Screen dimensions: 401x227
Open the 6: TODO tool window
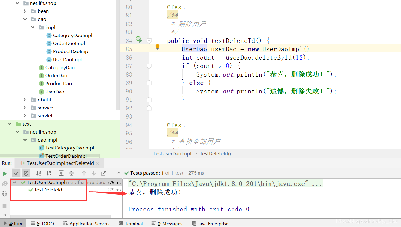click(x=43, y=224)
